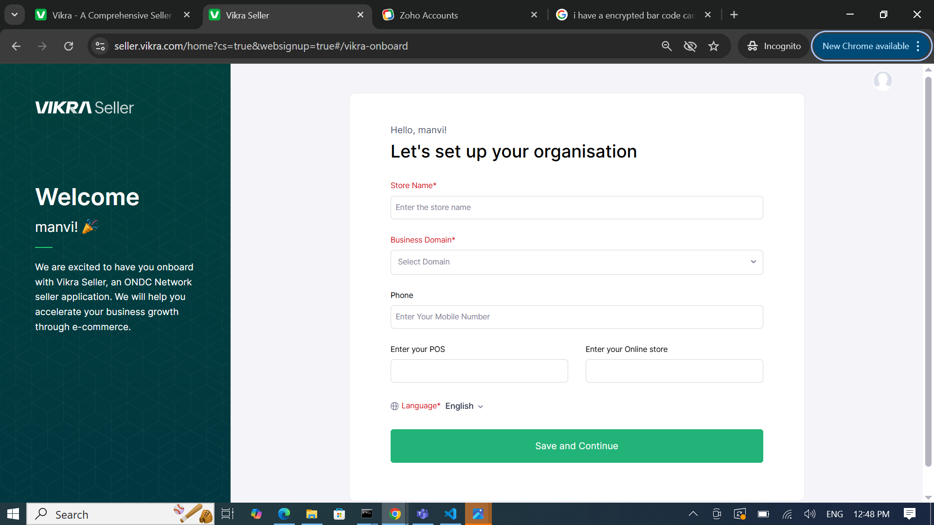Open the Incognito profile indicator
Viewport: 934px width, 525px height.
(774, 46)
